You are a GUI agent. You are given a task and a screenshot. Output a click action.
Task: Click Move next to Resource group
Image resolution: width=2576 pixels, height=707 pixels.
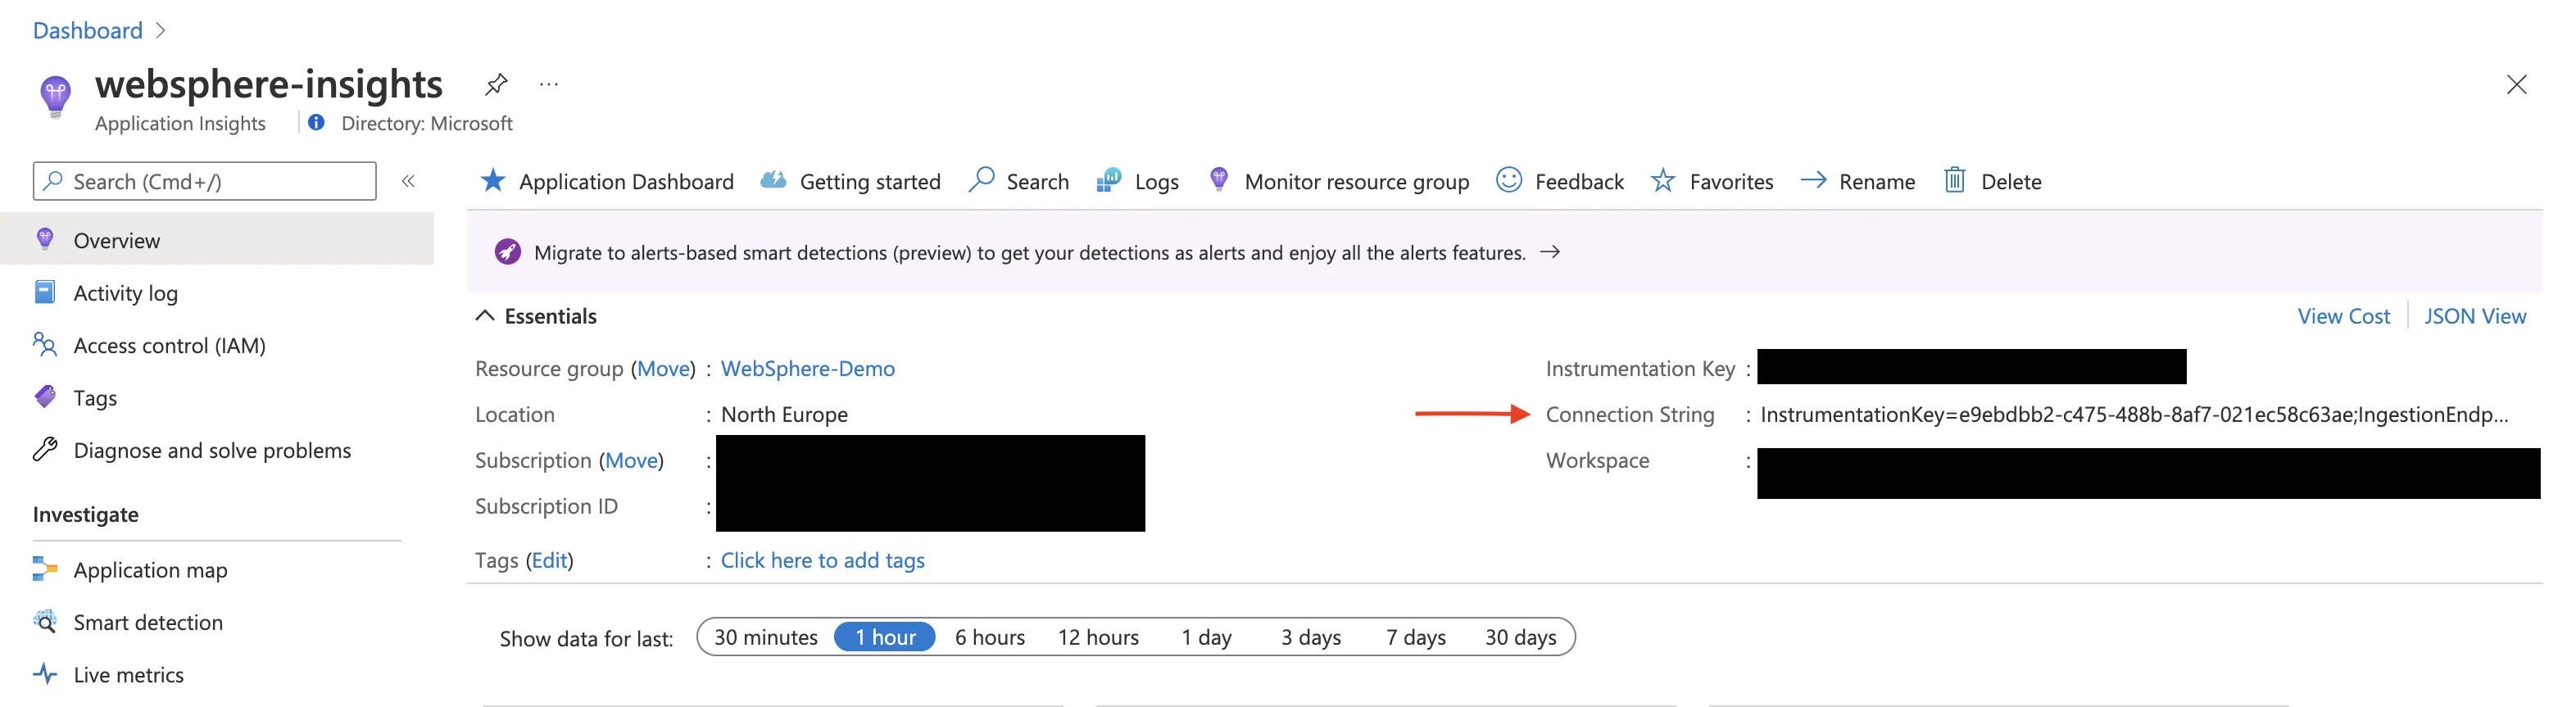[663, 369]
